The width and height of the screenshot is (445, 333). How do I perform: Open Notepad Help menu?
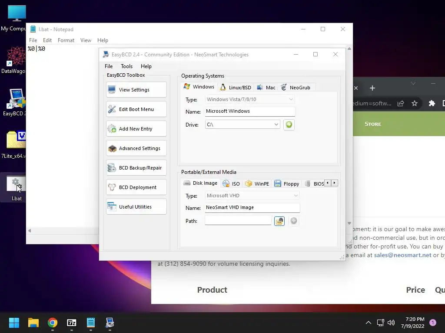pos(103,40)
